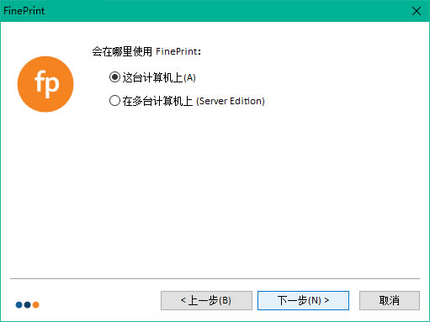Image resolution: width=430 pixels, height=322 pixels.
Task: Cancel setup with 取消 button
Action: click(x=390, y=300)
